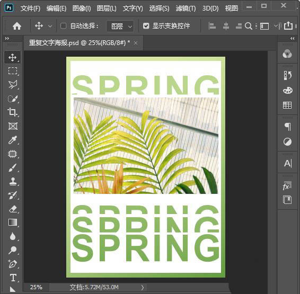Open the 滤镜(T) menu
Screen dimensions: 300x294
click(x=186, y=8)
